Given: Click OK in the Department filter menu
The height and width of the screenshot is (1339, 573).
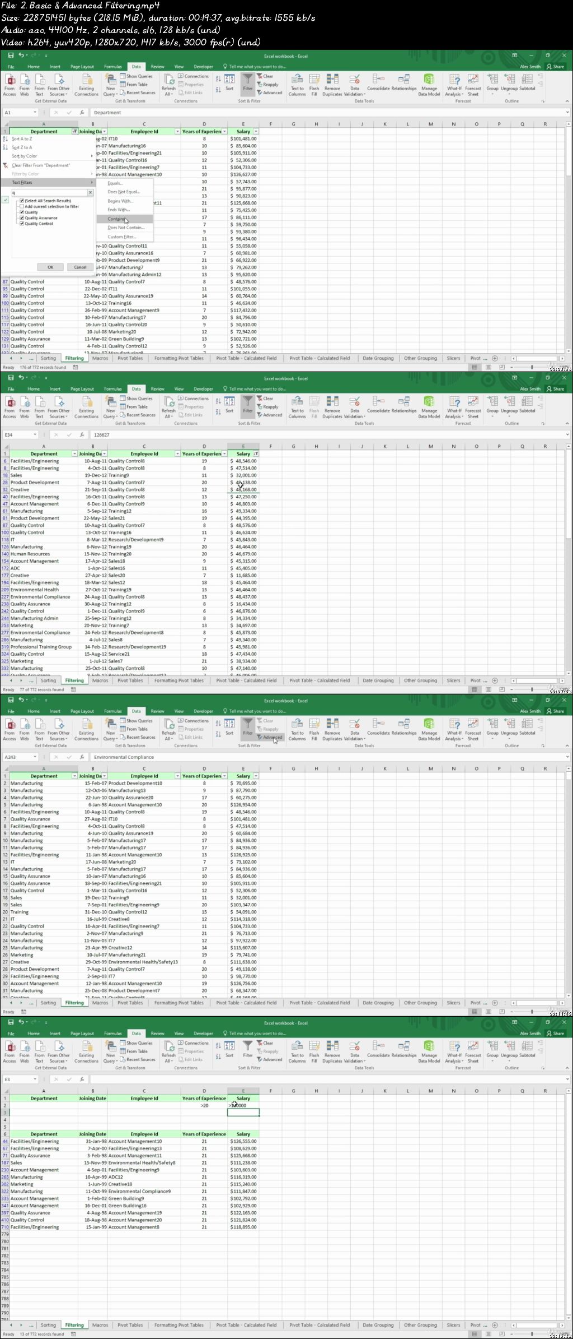Looking at the screenshot, I should point(50,267).
